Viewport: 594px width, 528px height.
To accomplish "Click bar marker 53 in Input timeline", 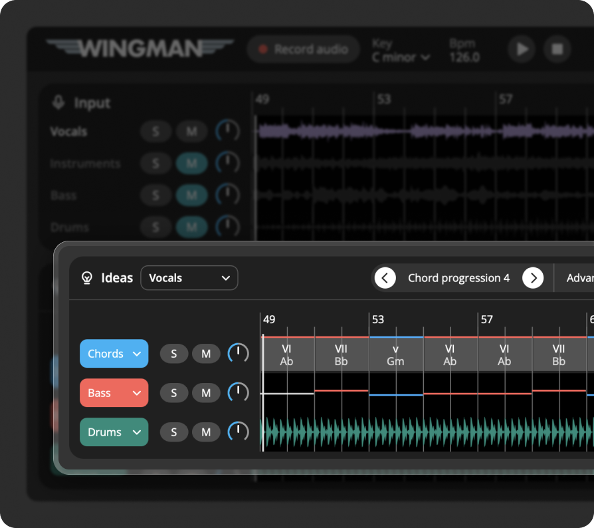I will coord(383,99).
